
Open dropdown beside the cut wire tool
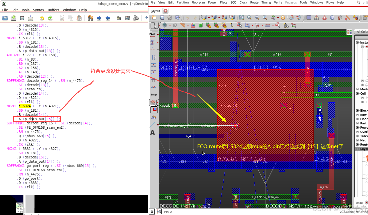pyautogui.click(x=263, y=25)
